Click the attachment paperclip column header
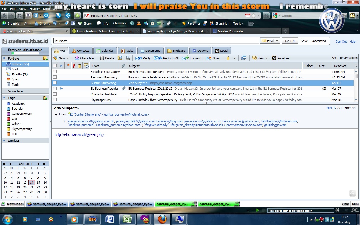The image size is (360, 225). [123, 66]
